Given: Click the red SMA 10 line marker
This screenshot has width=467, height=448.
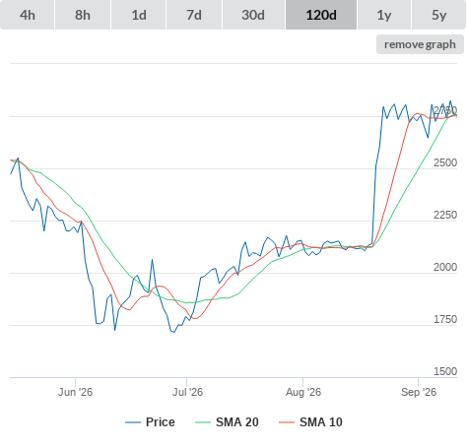Looking at the screenshot, I should (287, 422).
